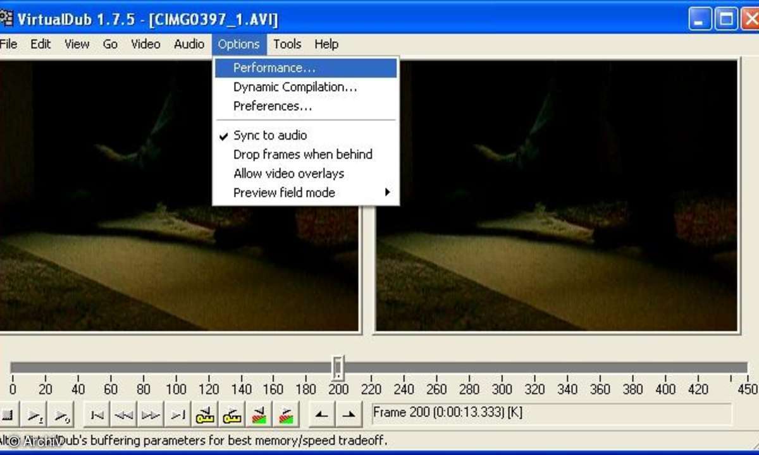The width and height of the screenshot is (759, 455).
Task: Set the selection end with Mark Out
Action: [349, 415]
